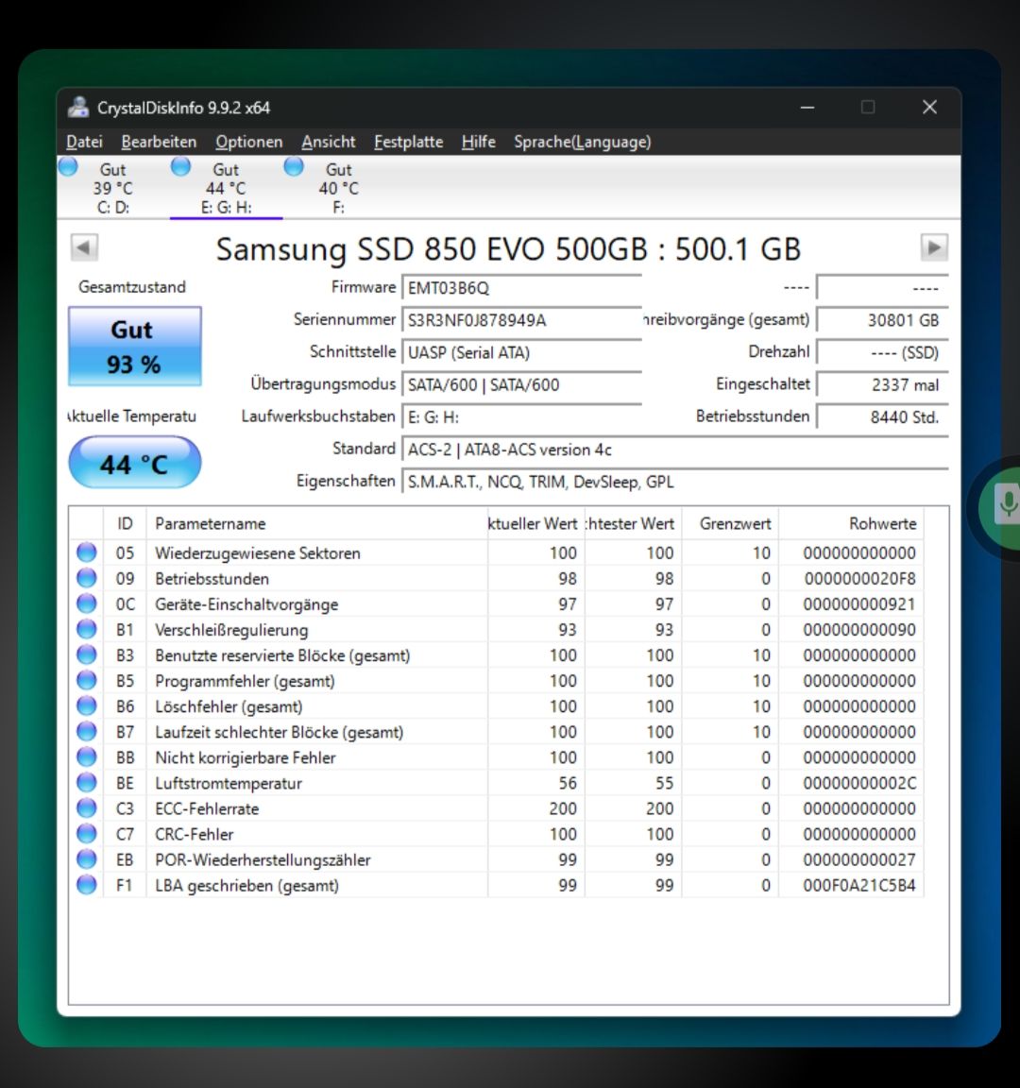This screenshot has height=1088, width=1020.
Task: Click the ID column header
Action: pyautogui.click(x=125, y=523)
